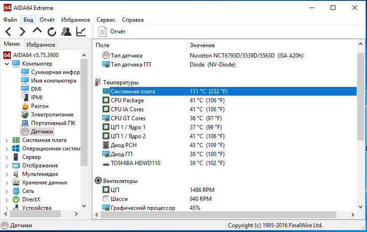The height and width of the screenshot is (232, 367).
Task: Click the sensor list horizontal scroll right arrow
Action: coord(353,215)
